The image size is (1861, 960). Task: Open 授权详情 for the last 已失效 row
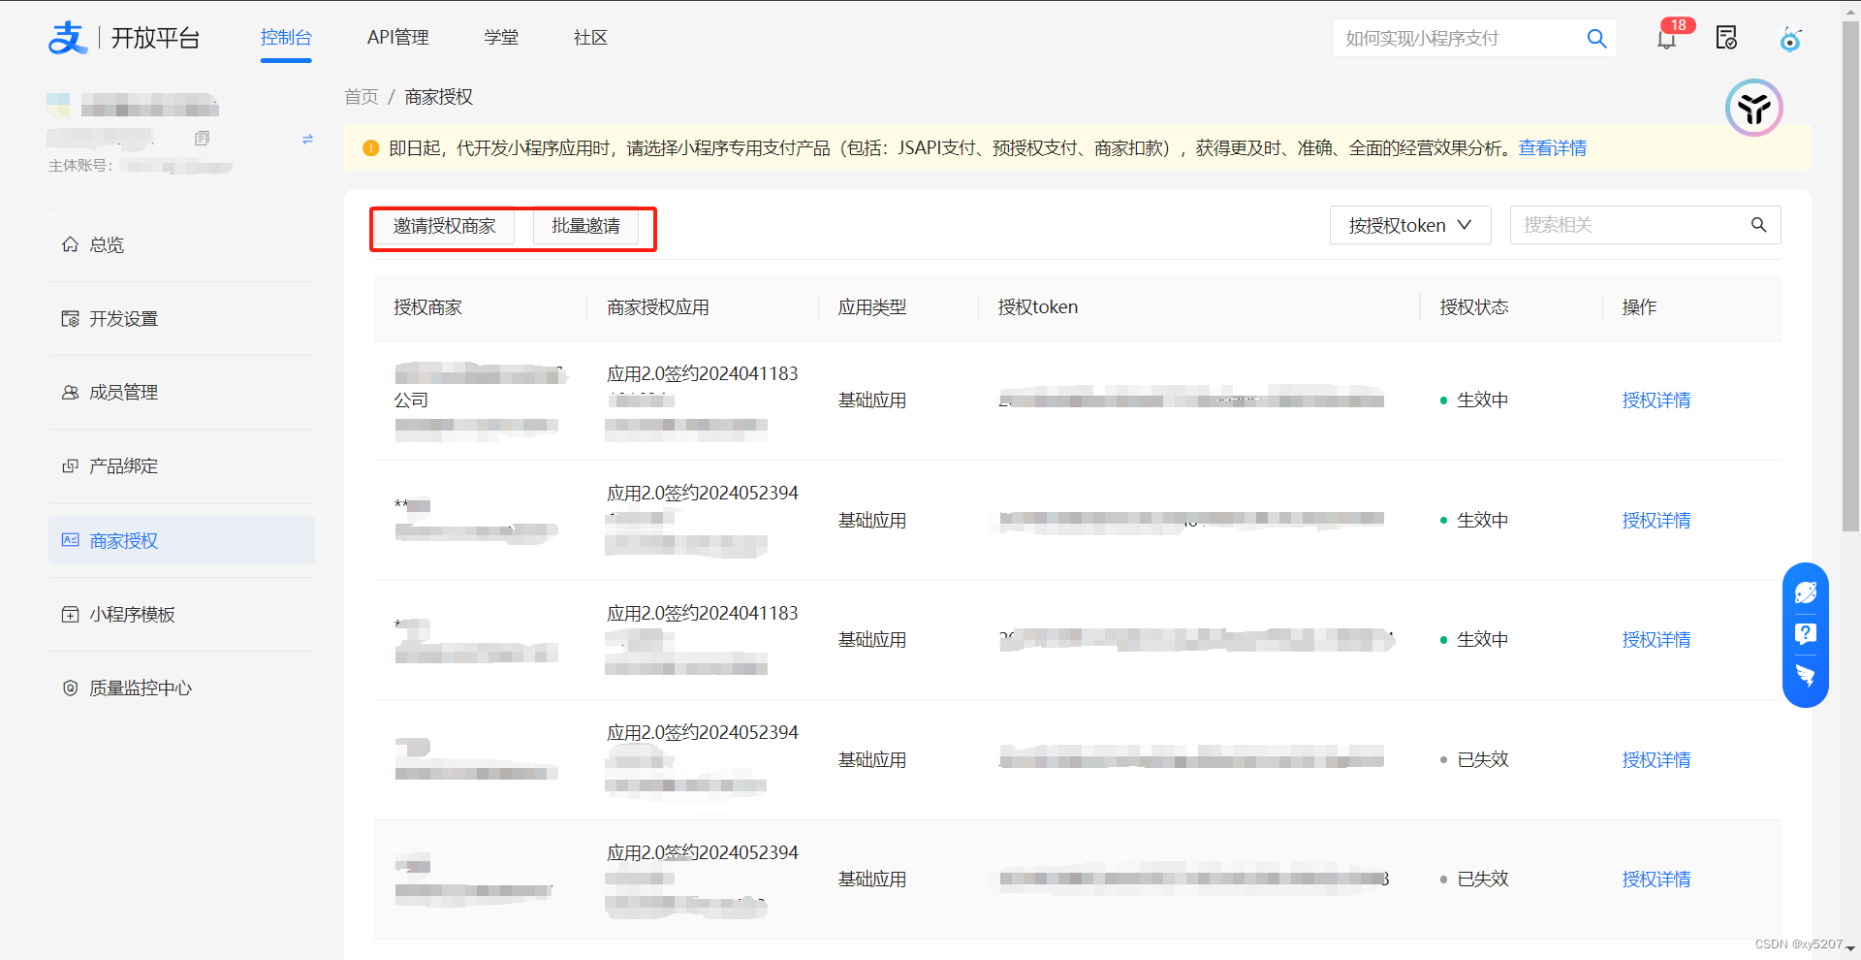point(1656,880)
